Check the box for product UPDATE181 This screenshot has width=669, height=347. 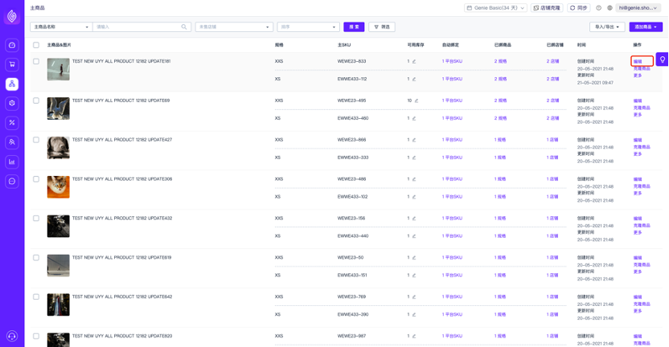36,61
